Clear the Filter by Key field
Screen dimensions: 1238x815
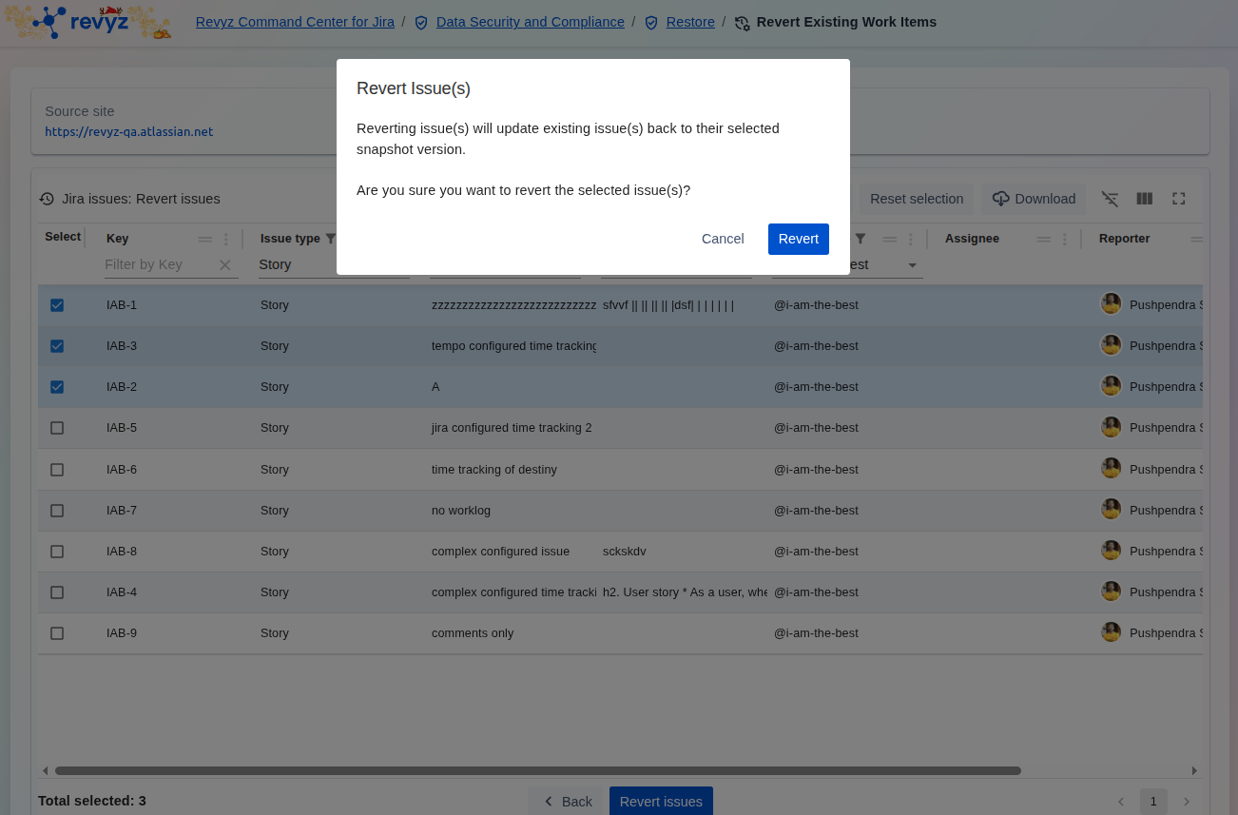point(225,265)
